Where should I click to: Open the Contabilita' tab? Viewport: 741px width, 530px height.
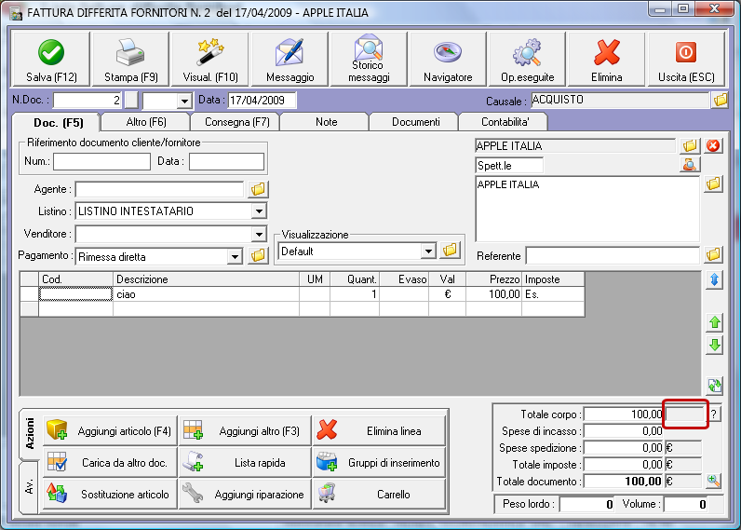pos(505,122)
